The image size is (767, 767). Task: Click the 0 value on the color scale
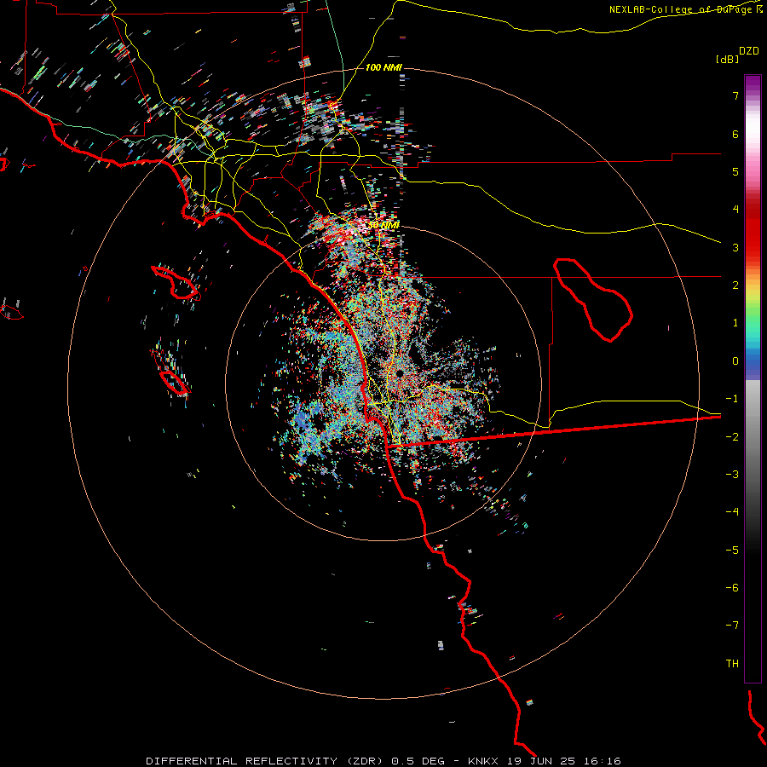tap(735, 361)
